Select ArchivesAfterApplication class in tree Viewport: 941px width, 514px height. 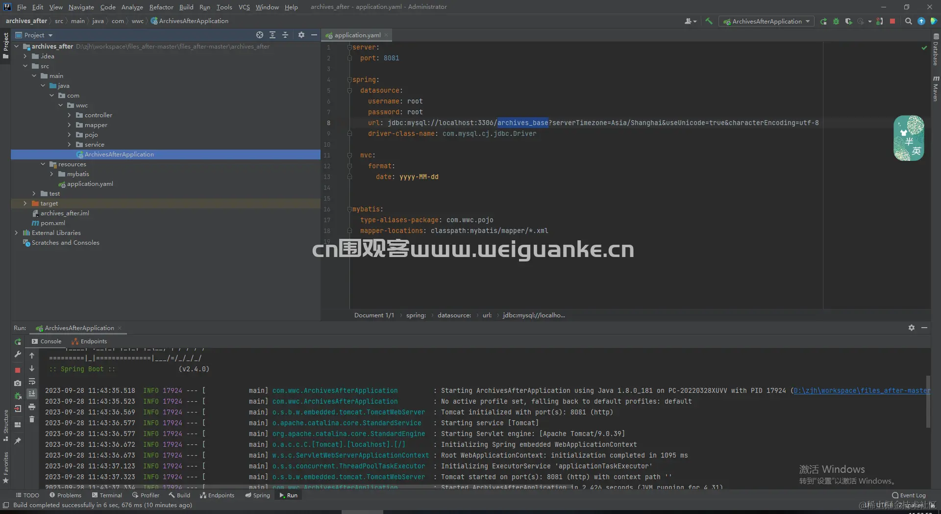119,154
